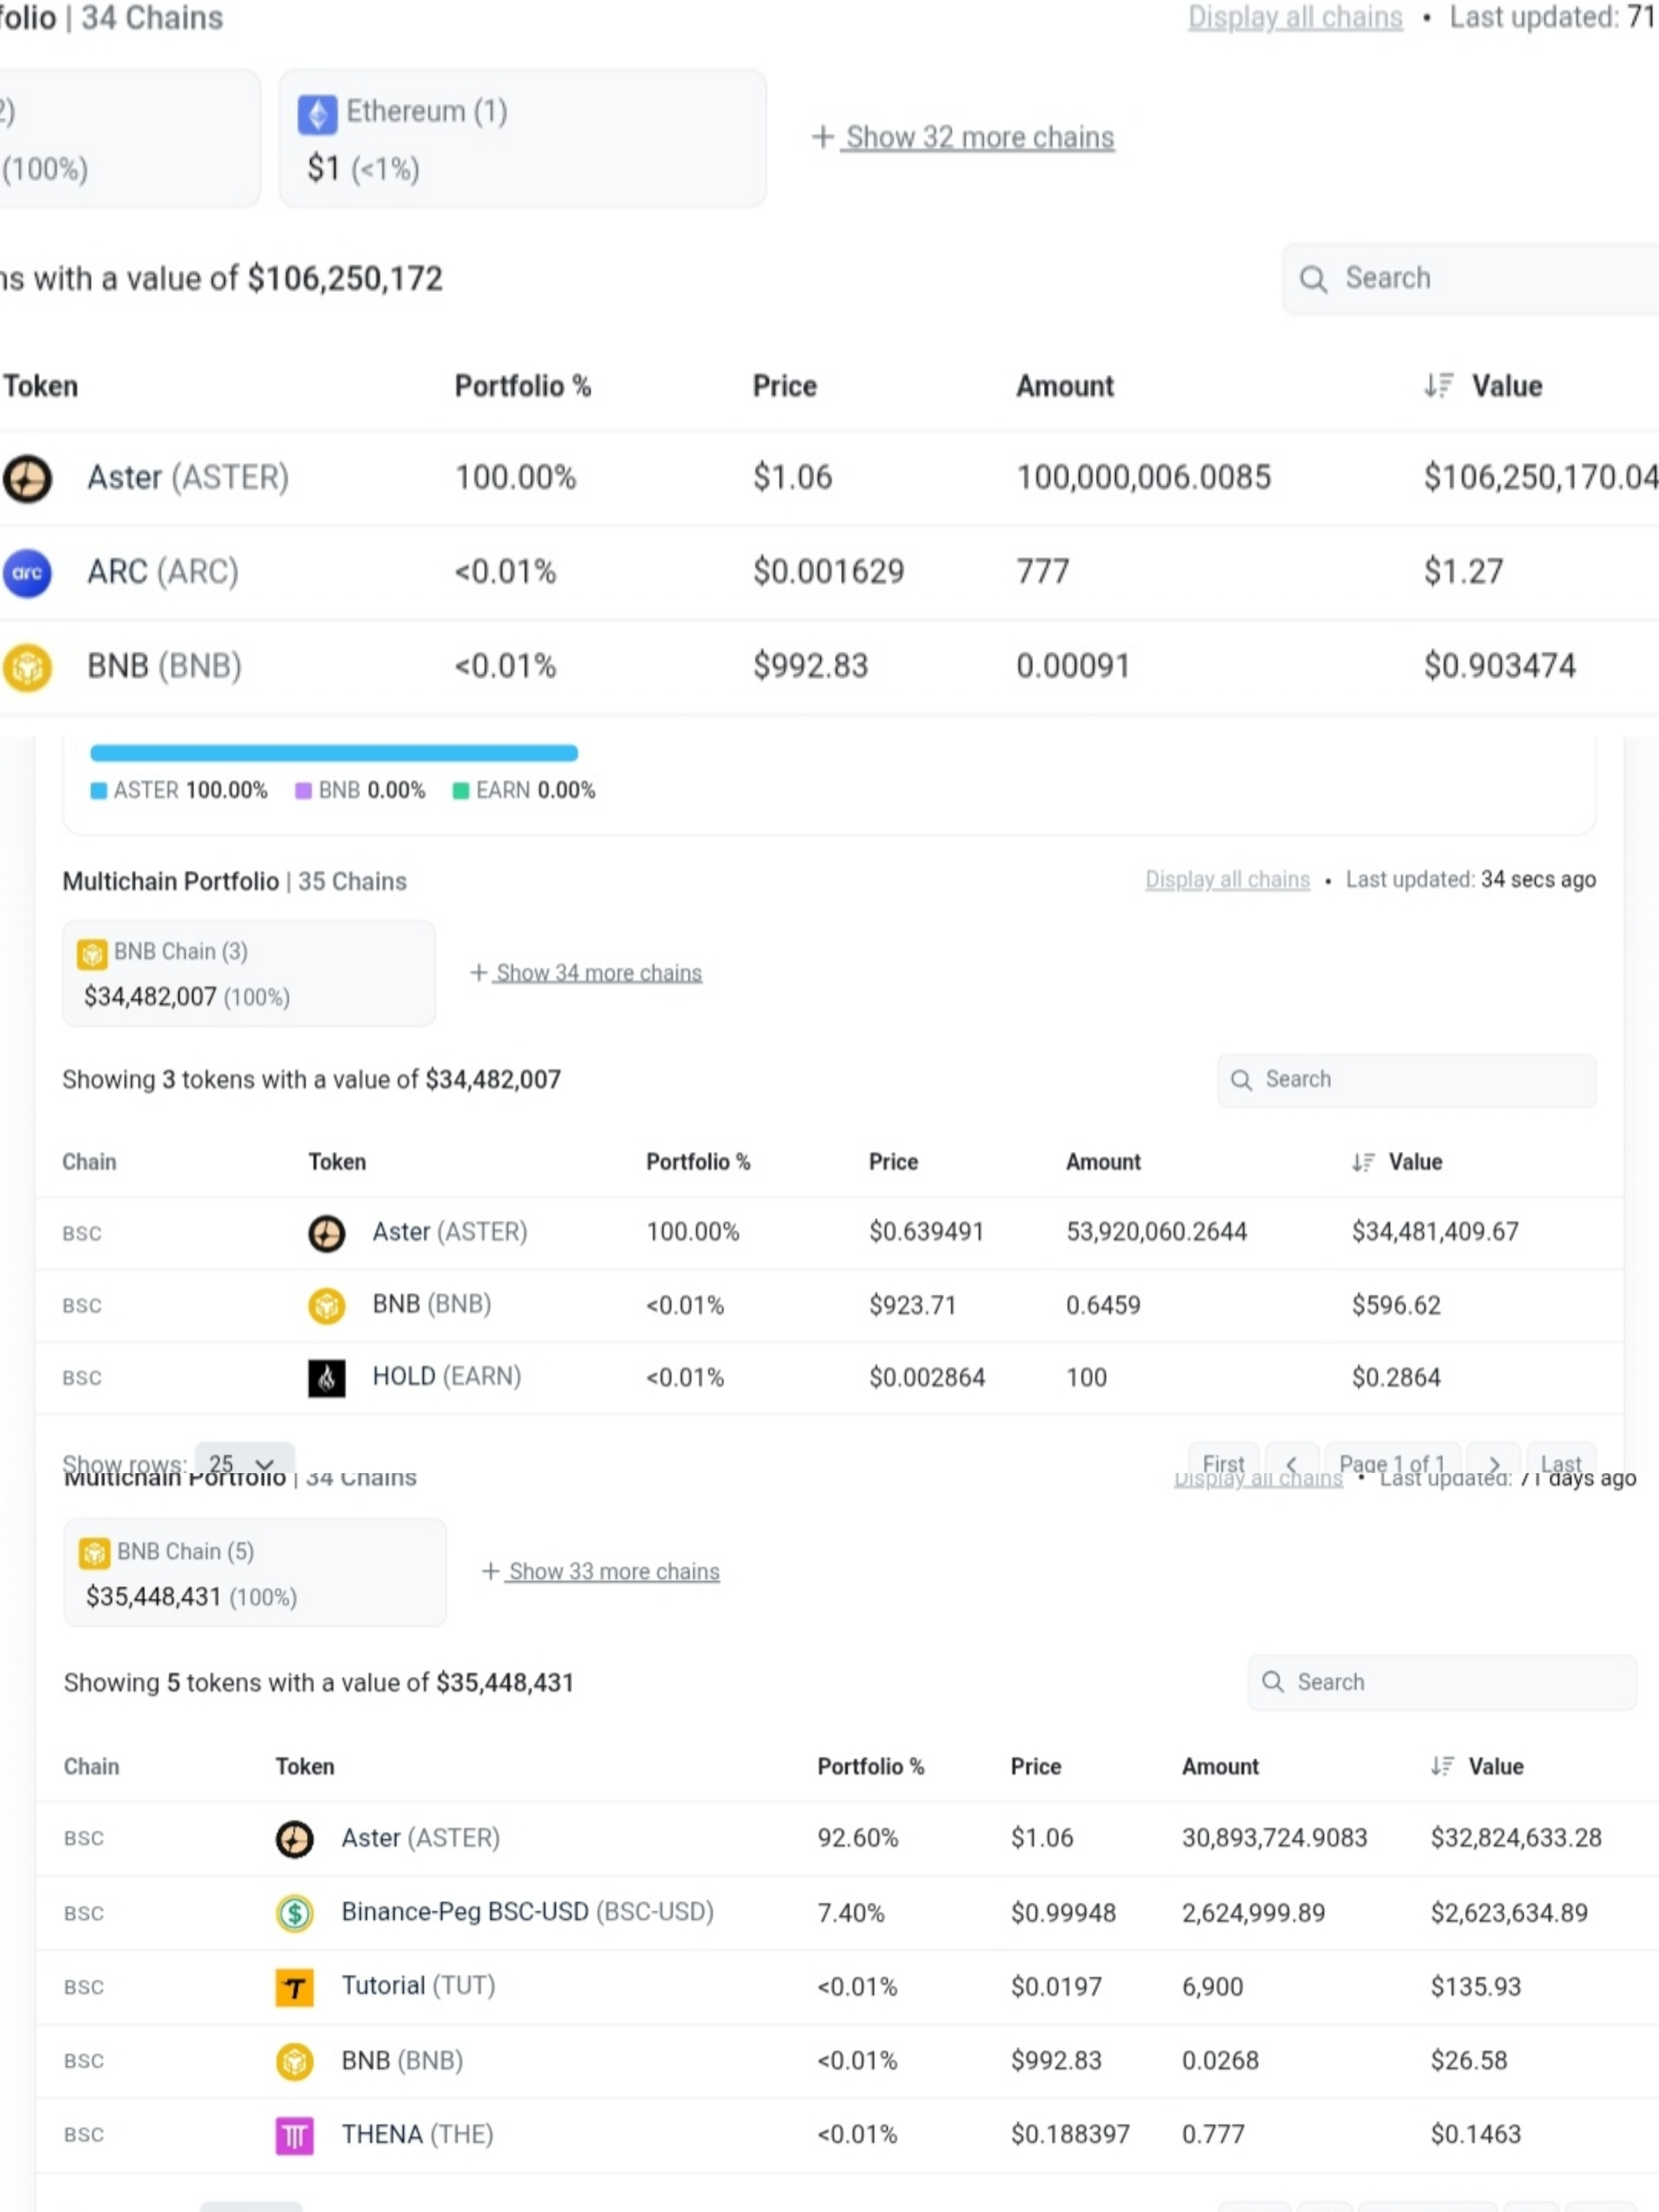
Task: Click the Aster token icon in top table
Action: coord(27,478)
